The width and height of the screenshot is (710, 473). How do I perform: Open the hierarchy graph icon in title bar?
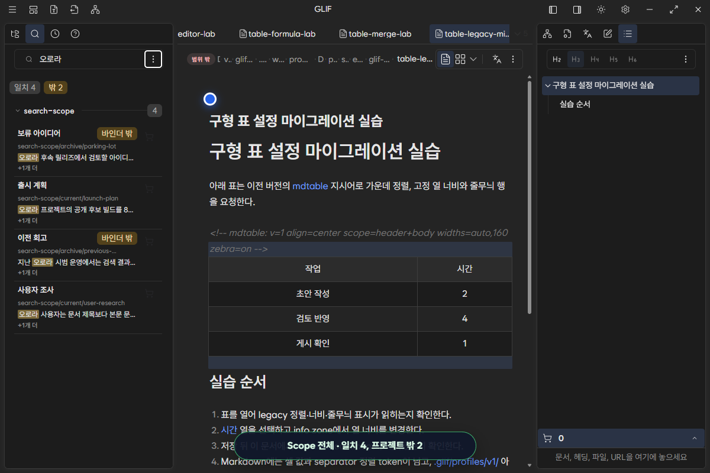(x=95, y=9)
